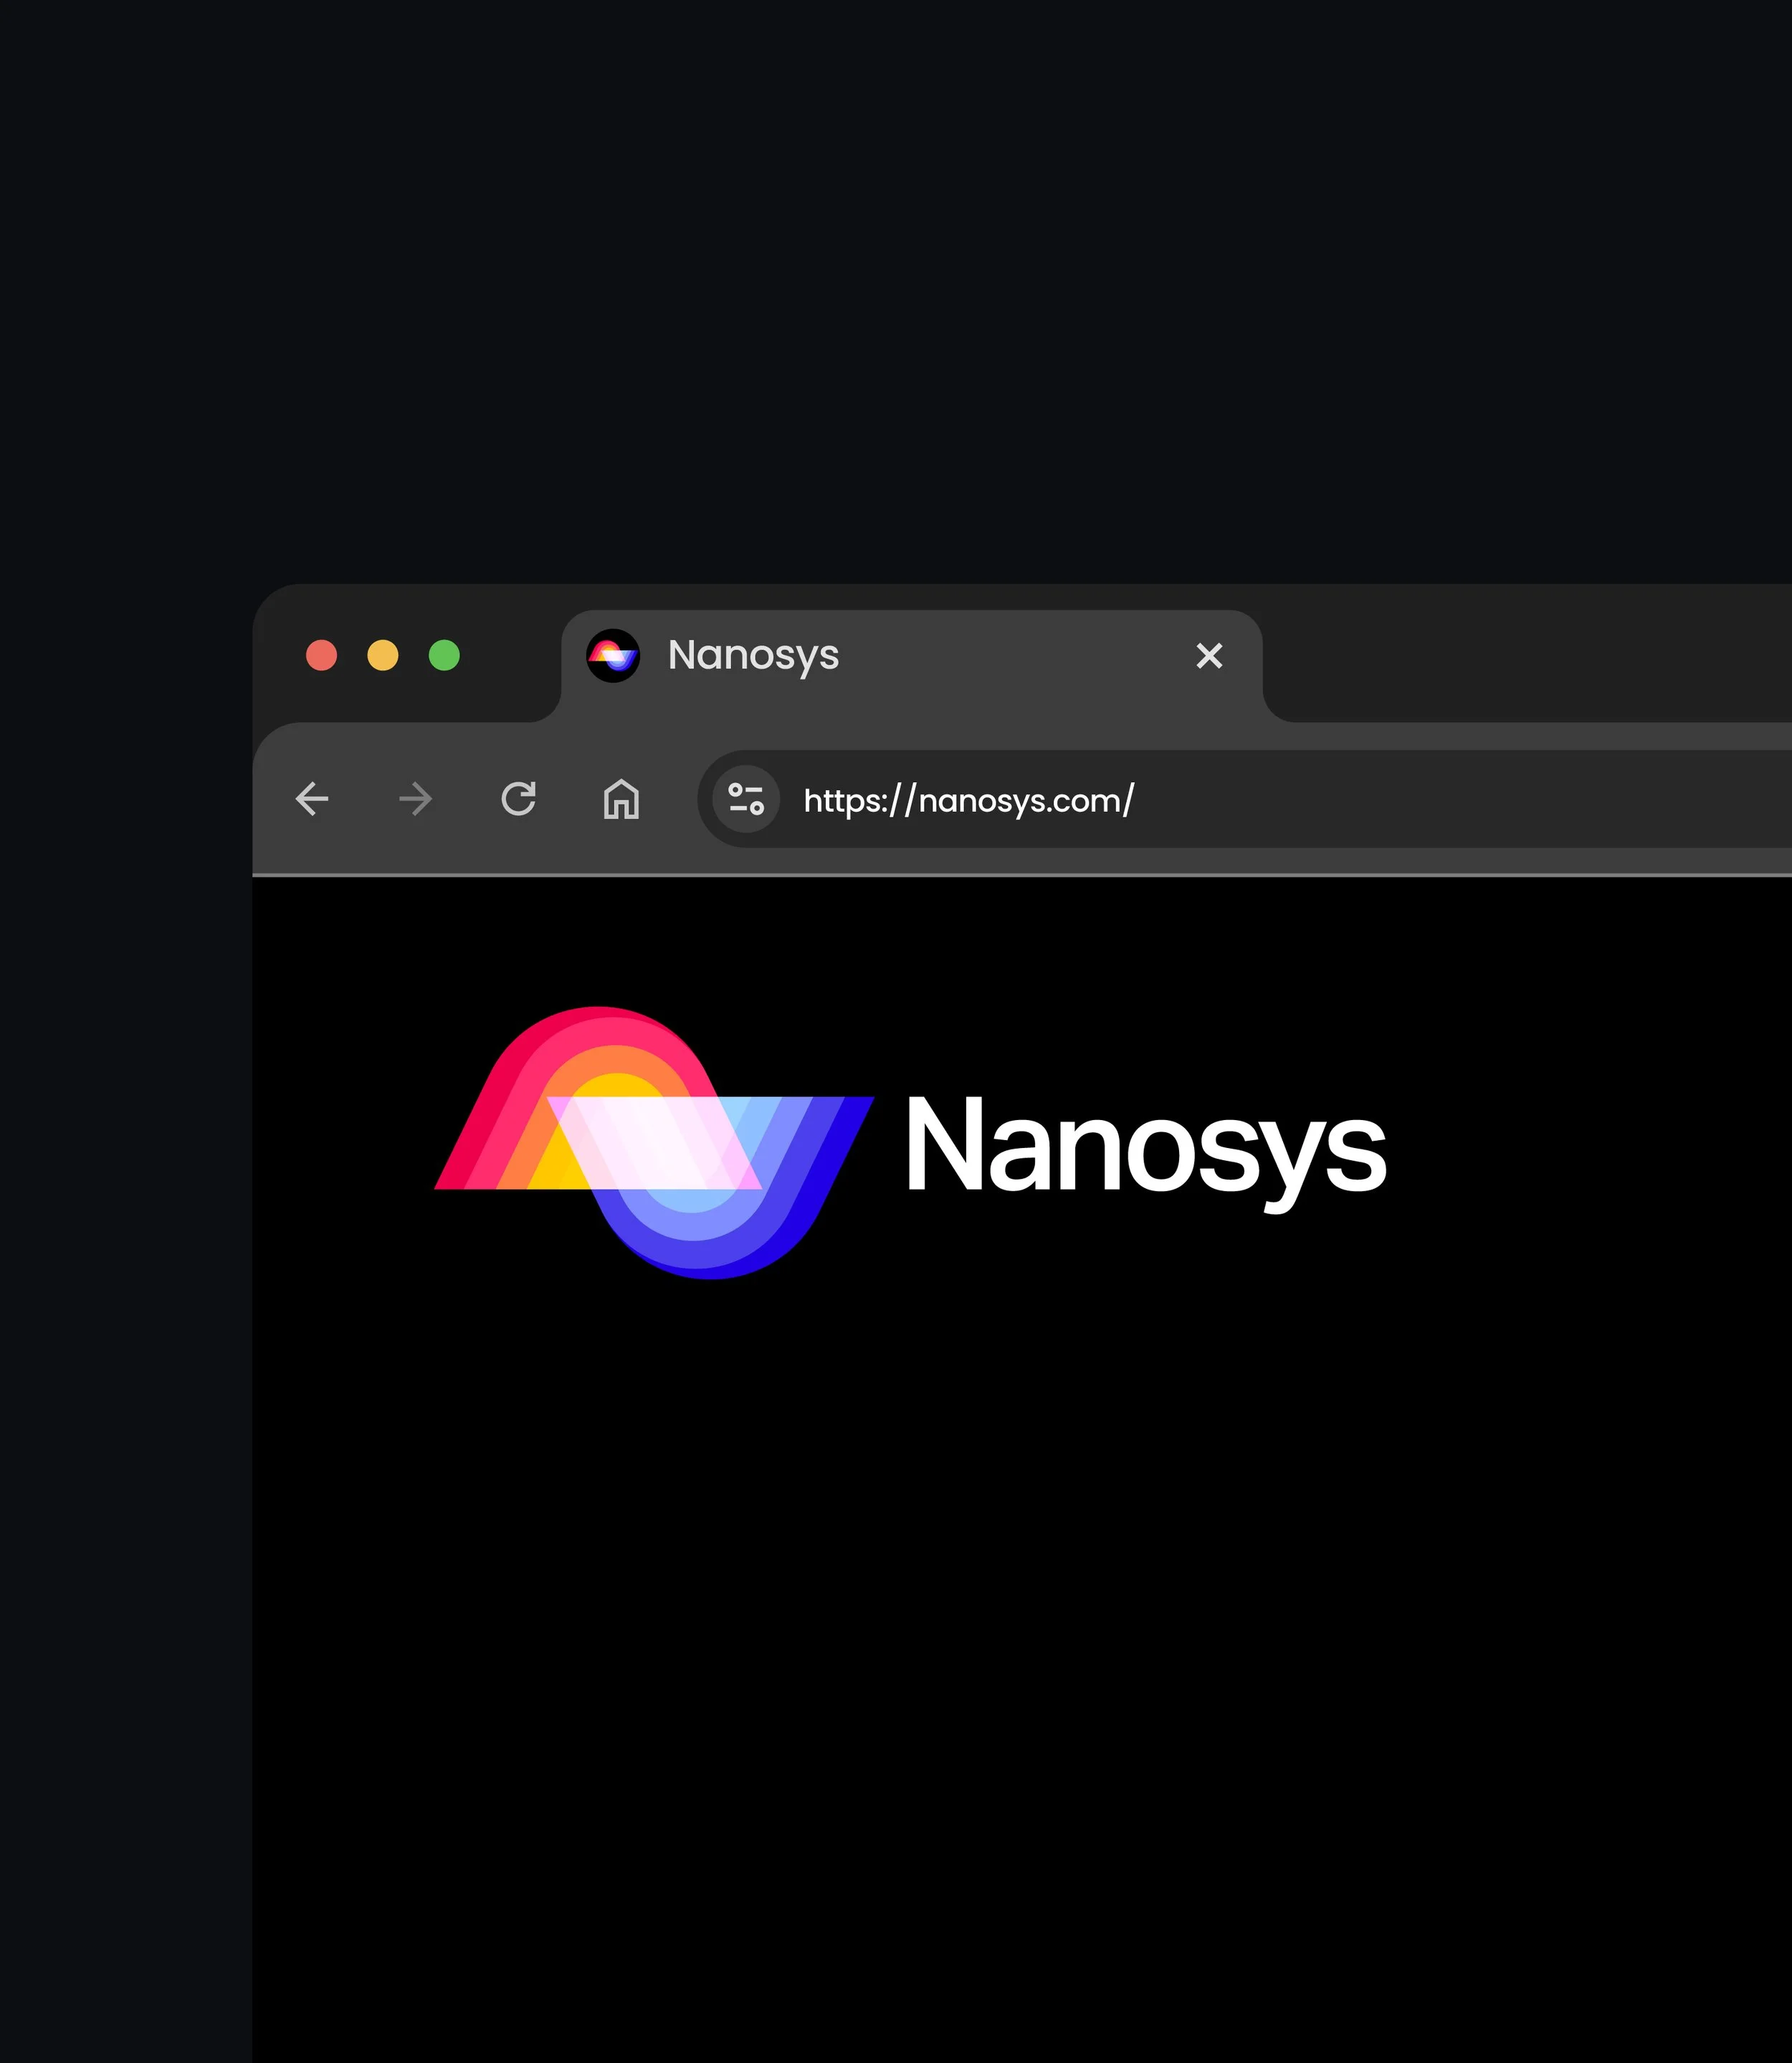Image resolution: width=1792 pixels, height=2063 pixels.
Task: Click the red window close dot
Action: (321, 655)
